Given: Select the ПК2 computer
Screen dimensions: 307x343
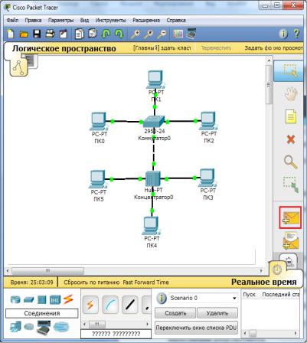Looking at the screenshot, I should click(208, 120).
